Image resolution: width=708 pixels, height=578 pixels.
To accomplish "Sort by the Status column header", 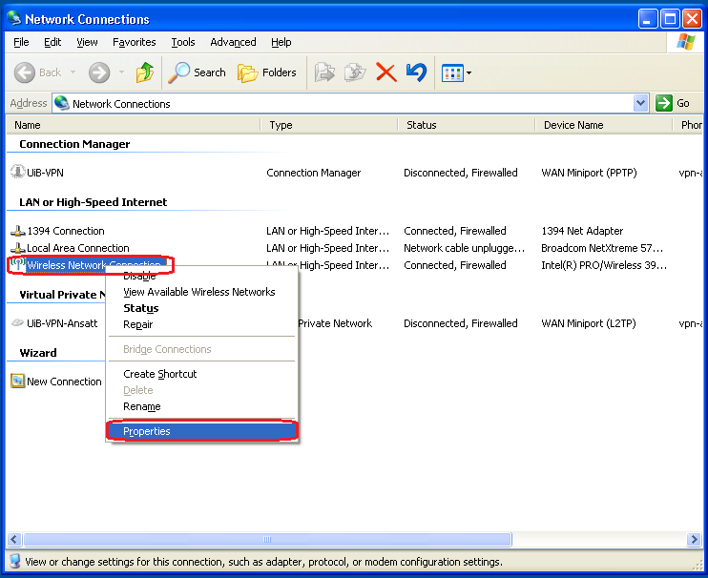I will [x=422, y=125].
